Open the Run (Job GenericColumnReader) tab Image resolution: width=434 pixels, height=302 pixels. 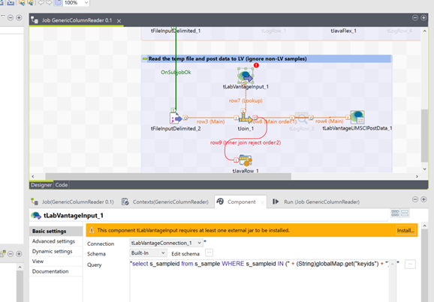click(x=316, y=202)
